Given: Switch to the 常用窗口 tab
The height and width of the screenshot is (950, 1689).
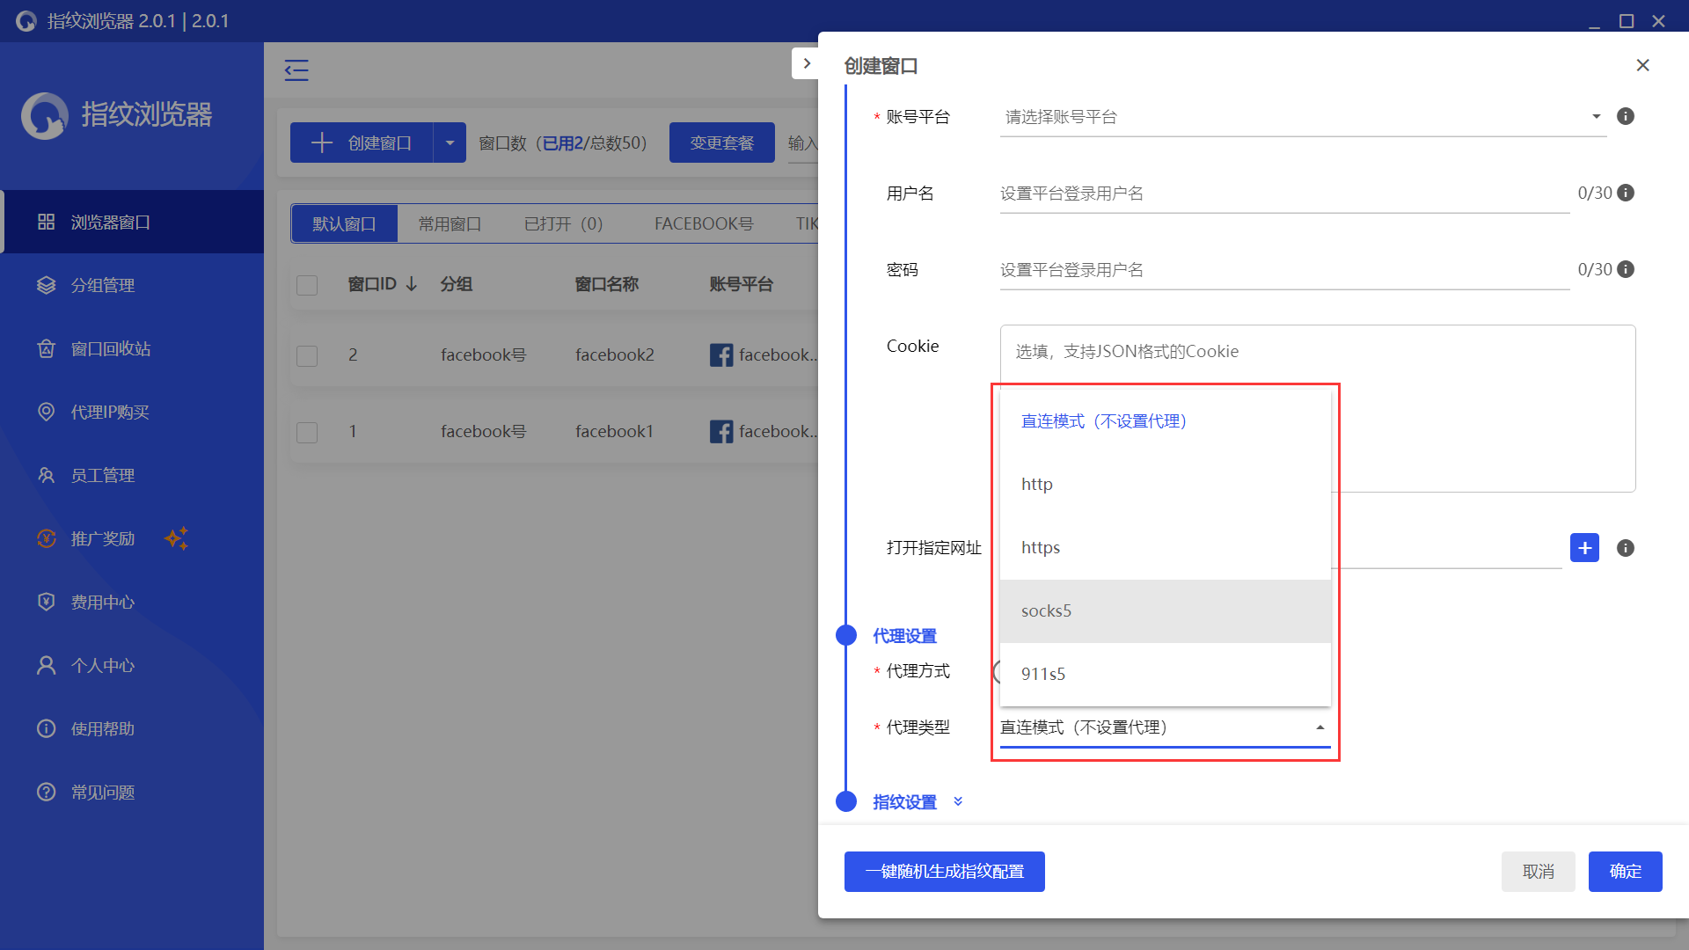Looking at the screenshot, I should (450, 223).
